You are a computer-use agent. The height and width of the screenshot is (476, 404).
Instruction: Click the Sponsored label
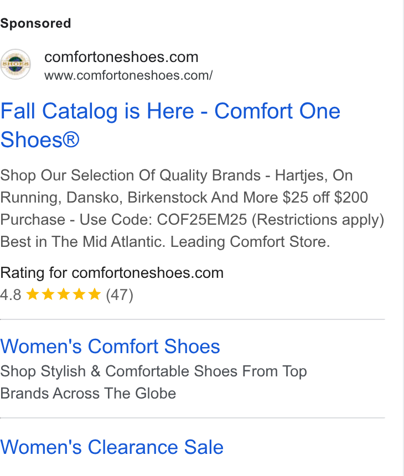35,23
